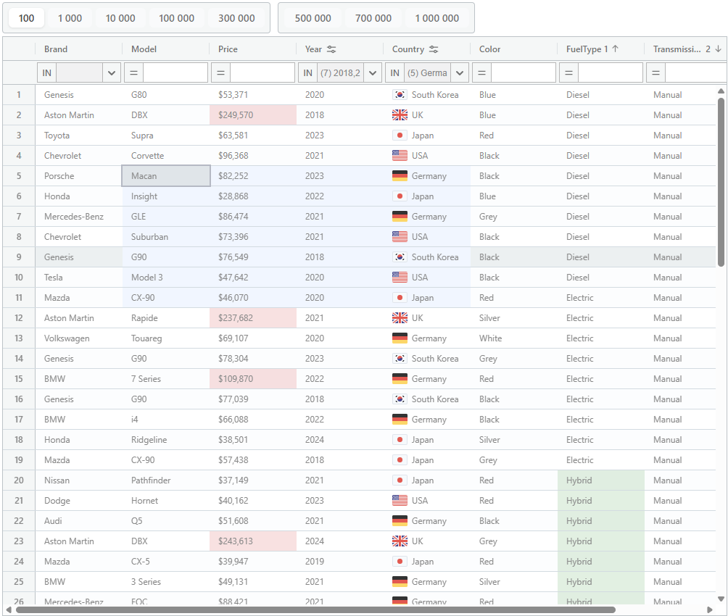Click the vertical scrollbar thumb
Image resolution: width=728 pixels, height=616 pixels.
[721, 182]
